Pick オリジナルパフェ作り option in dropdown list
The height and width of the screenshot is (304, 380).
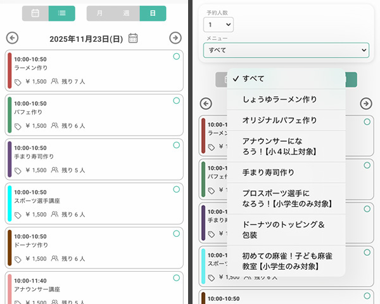click(x=280, y=120)
